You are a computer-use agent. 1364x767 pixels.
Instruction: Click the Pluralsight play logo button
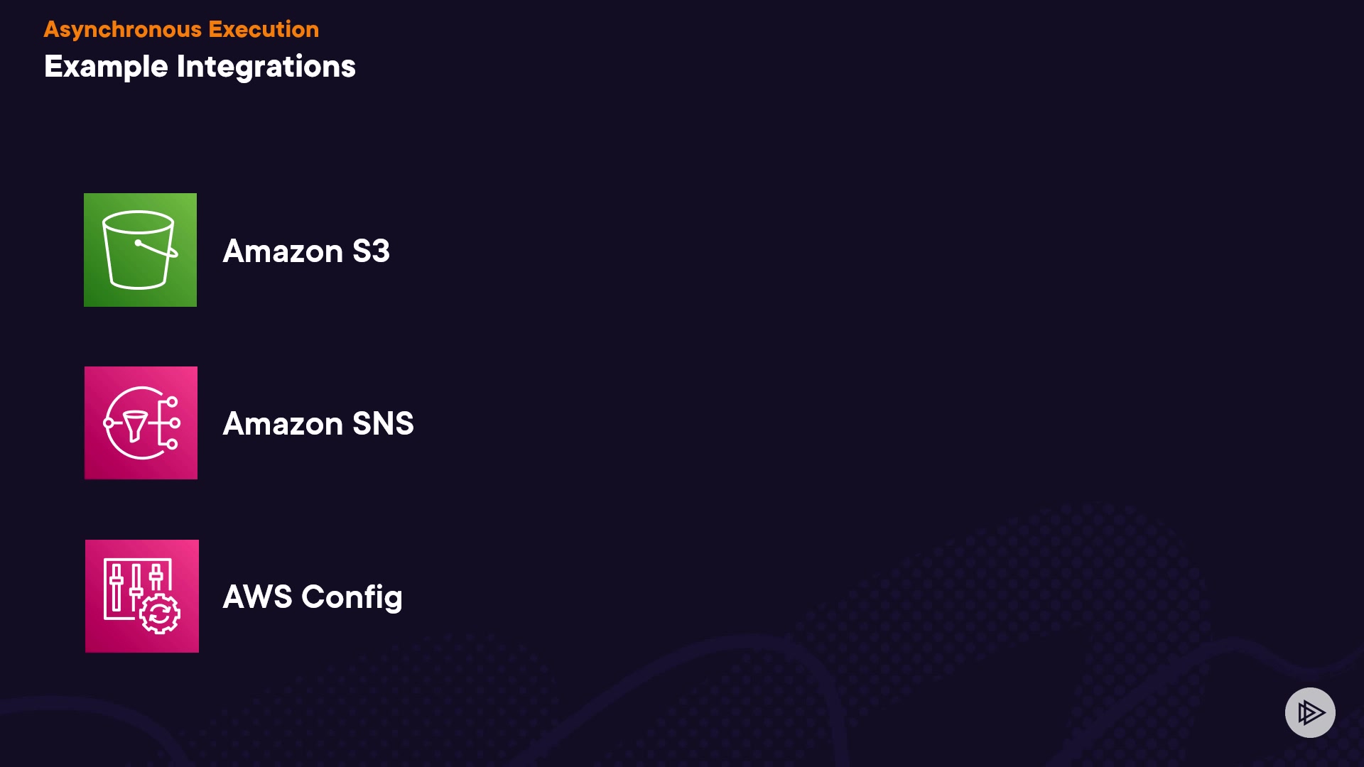coord(1310,712)
